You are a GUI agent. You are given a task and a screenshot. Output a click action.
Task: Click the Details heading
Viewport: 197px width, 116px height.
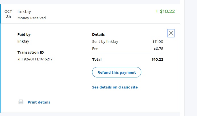point(98,35)
